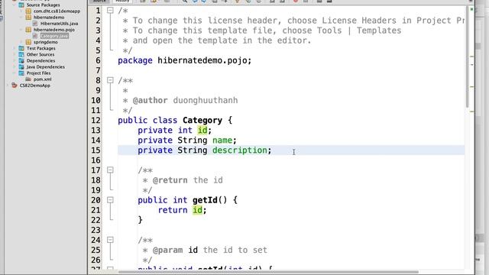
Task: Click line number 16 in the gutter
Action: [x=96, y=160]
